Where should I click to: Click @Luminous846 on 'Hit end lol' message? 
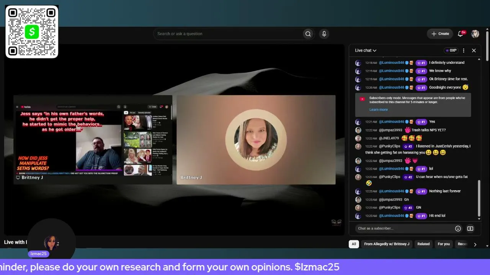(391, 216)
